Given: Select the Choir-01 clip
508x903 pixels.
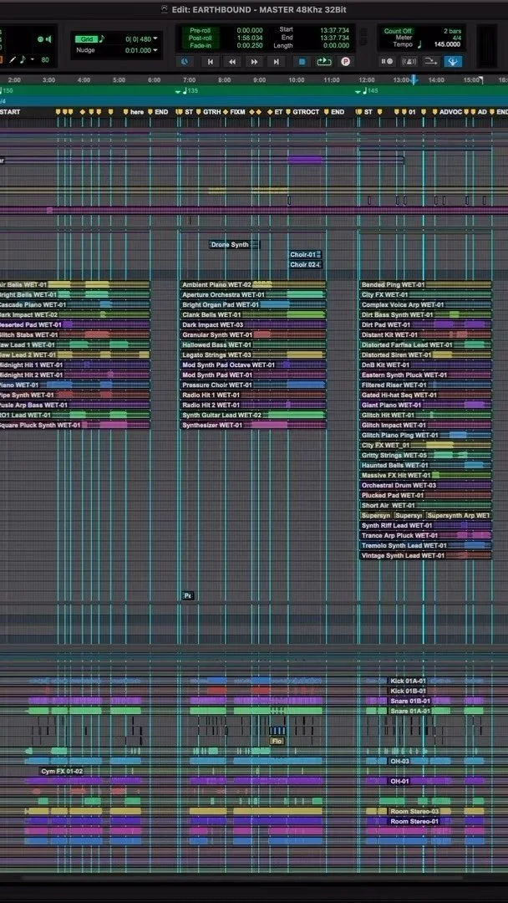Looking at the screenshot, I should click(305, 254).
